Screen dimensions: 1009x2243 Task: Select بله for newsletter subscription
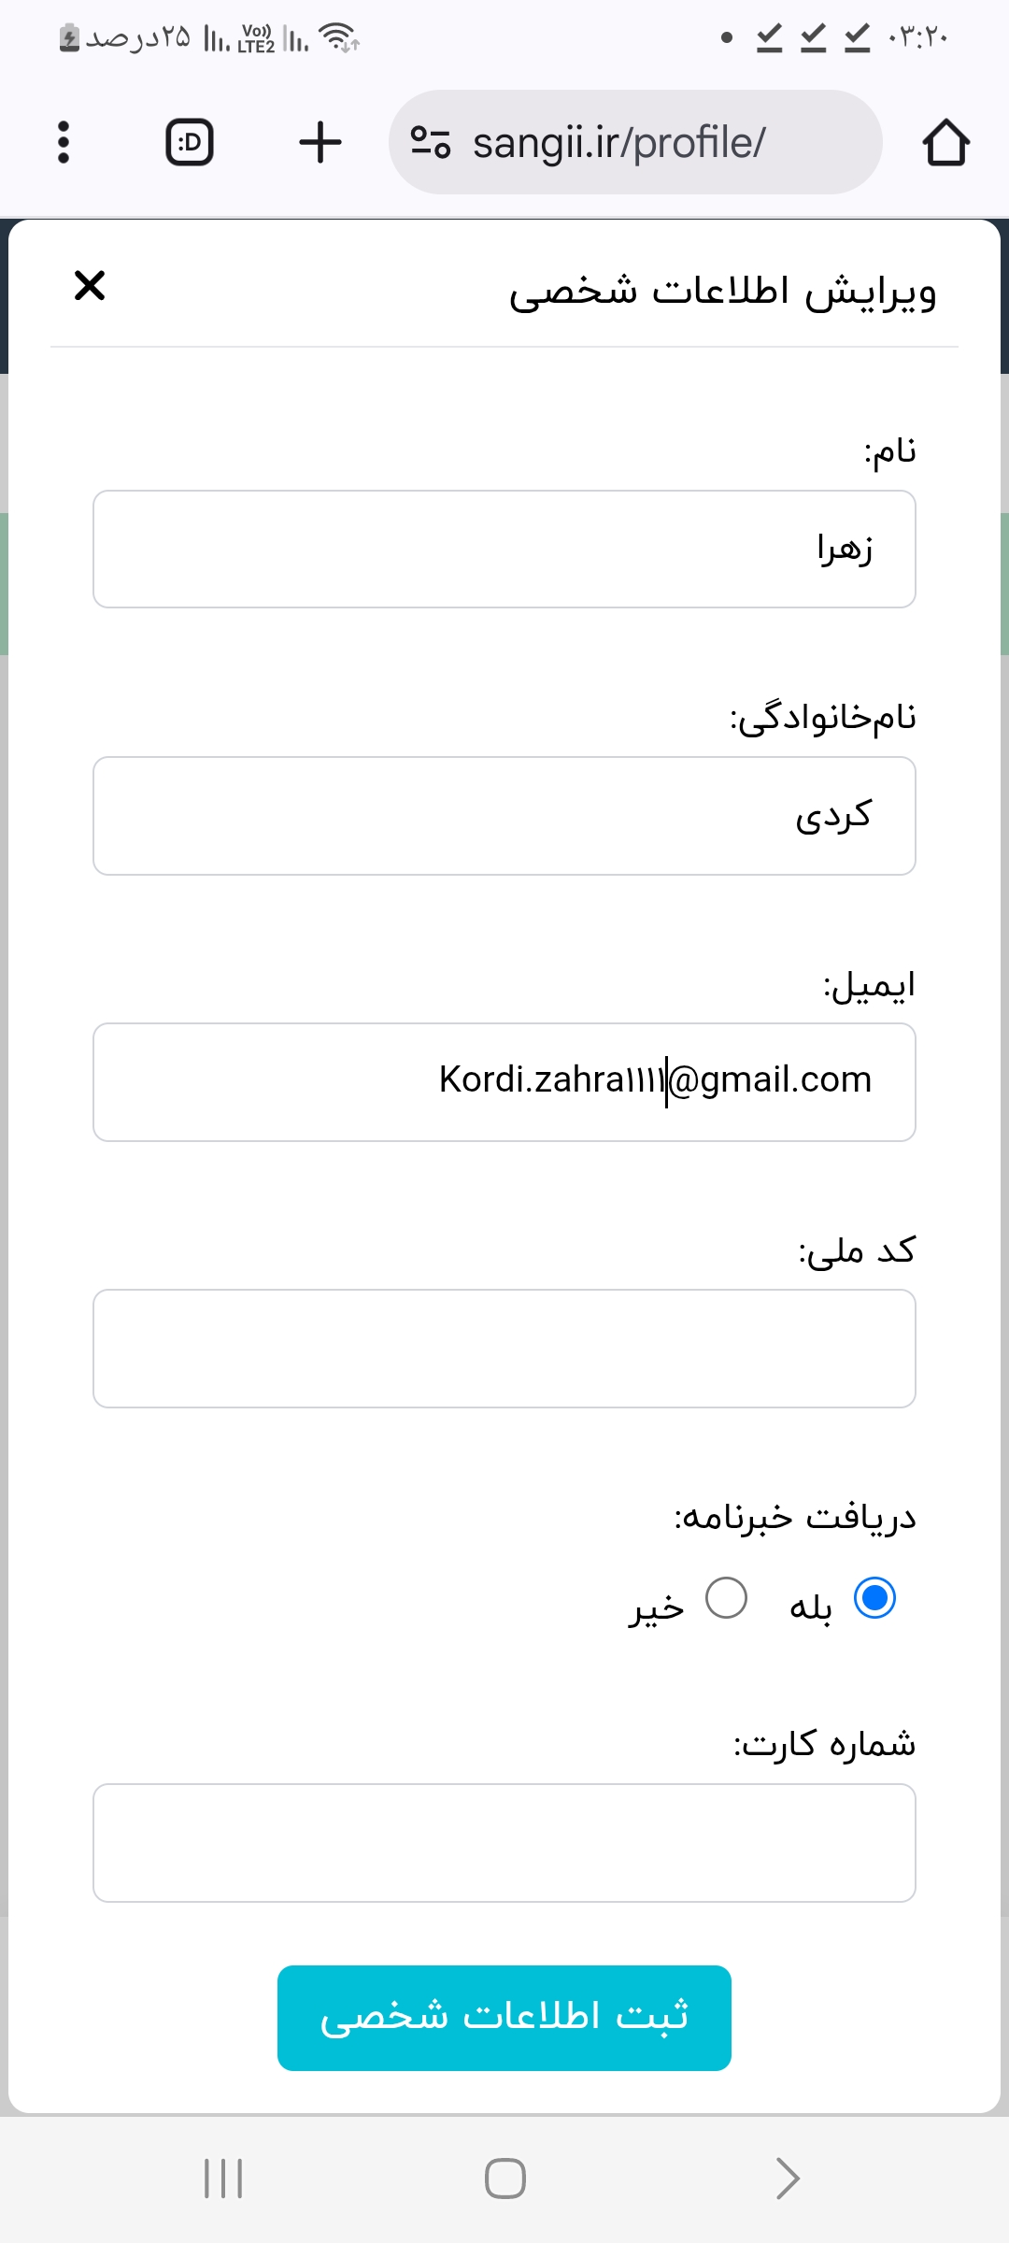[x=875, y=1598]
